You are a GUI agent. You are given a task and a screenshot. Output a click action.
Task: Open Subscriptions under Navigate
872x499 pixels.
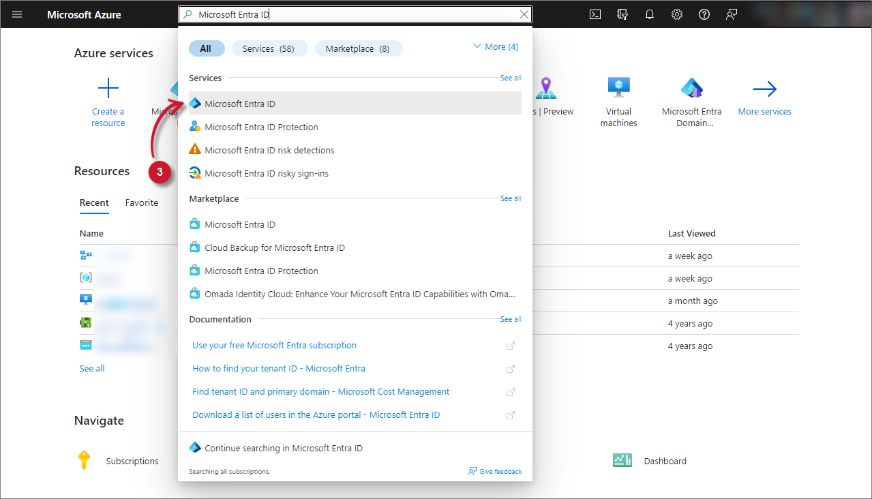pyautogui.click(x=132, y=460)
